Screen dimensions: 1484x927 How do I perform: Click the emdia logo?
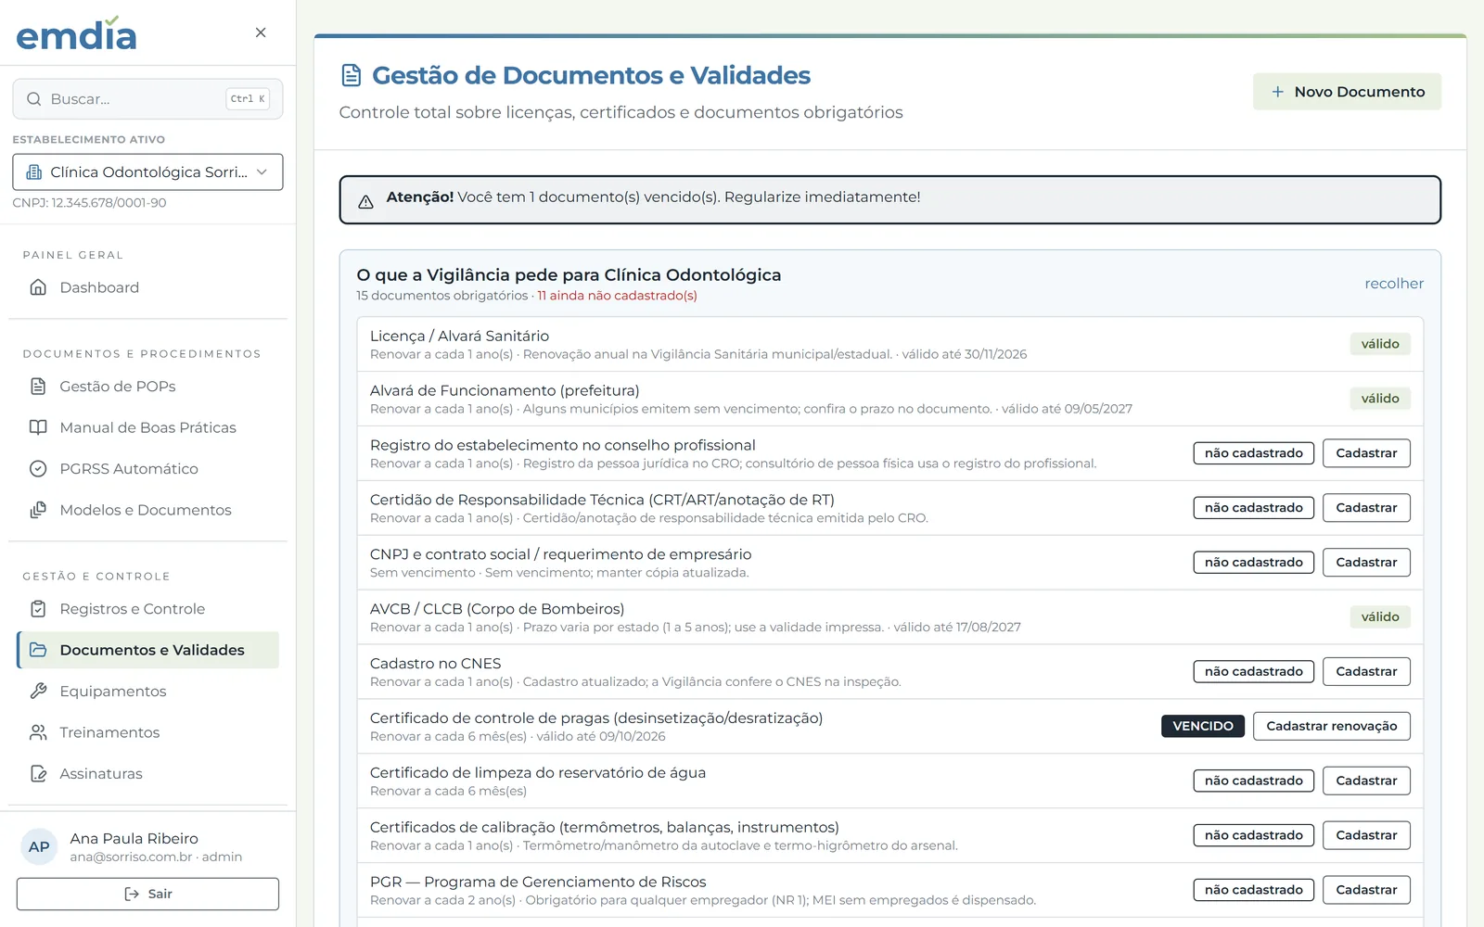(x=76, y=33)
